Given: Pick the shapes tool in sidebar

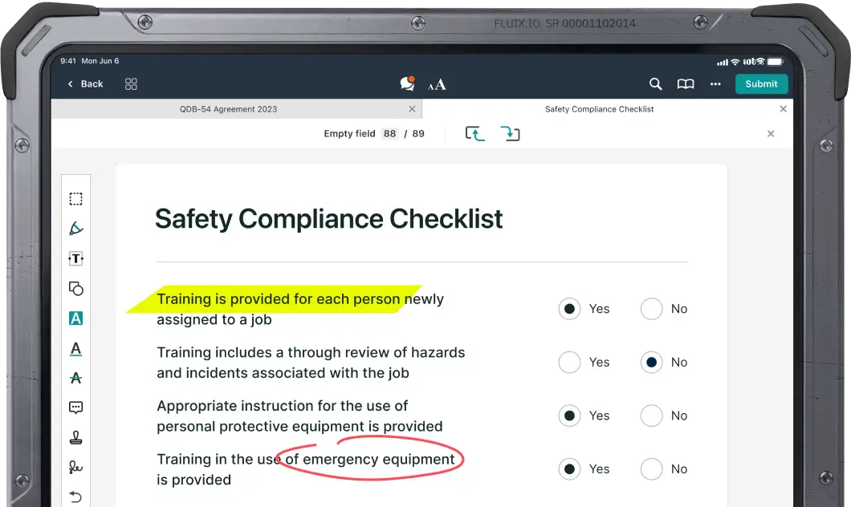Looking at the screenshot, I should point(75,289).
